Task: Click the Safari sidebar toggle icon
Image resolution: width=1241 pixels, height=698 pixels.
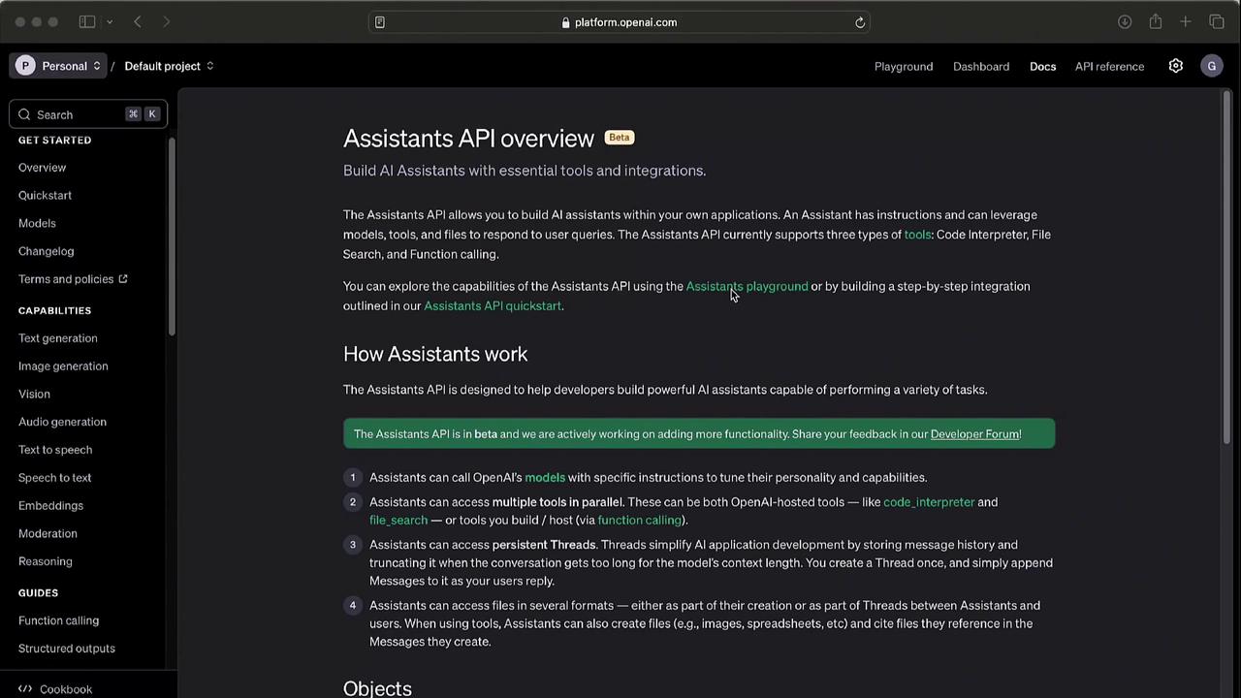Action: click(87, 22)
